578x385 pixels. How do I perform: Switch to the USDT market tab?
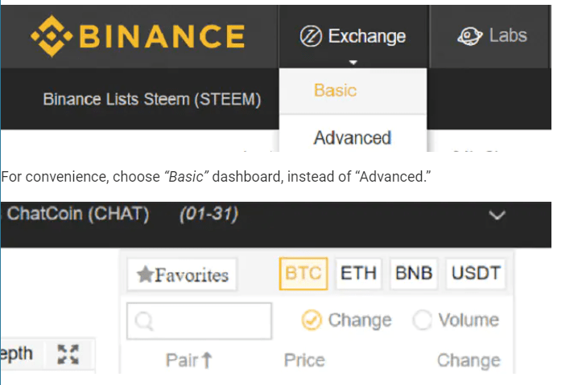pyautogui.click(x=476, y=273)
